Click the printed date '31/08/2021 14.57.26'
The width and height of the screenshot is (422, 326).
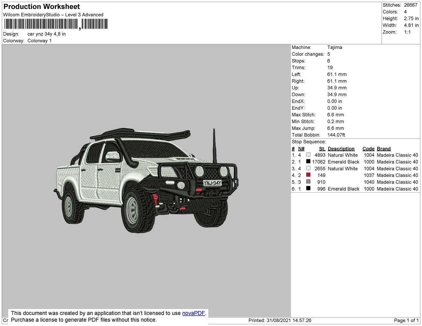[289, 320]
